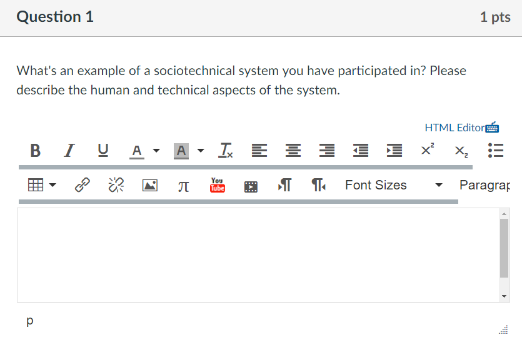Screen dimensions: 522x347
Task: Open the embed image tool
Action: pos(150,185)
